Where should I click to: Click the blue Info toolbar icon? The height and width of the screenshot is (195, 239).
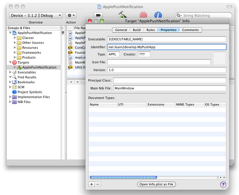coord(158,15)
